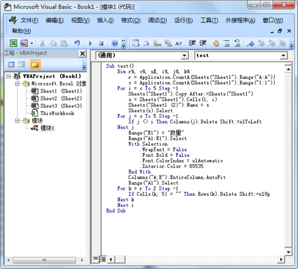The image size is (298, 269).
Task: Click the Cut scissors icon
Action: click(x=42, y=43)
